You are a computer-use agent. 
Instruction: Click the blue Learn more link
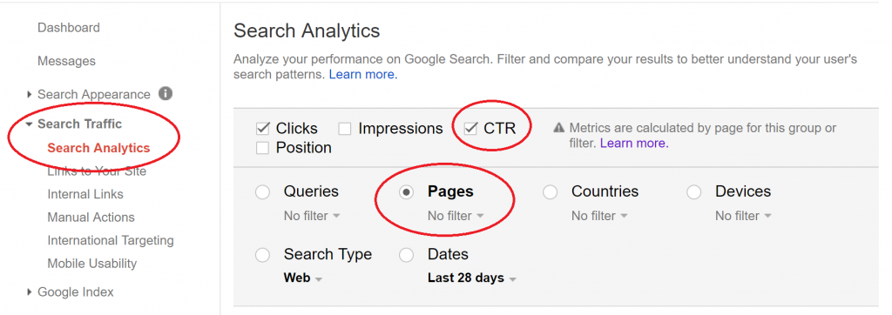363,75
